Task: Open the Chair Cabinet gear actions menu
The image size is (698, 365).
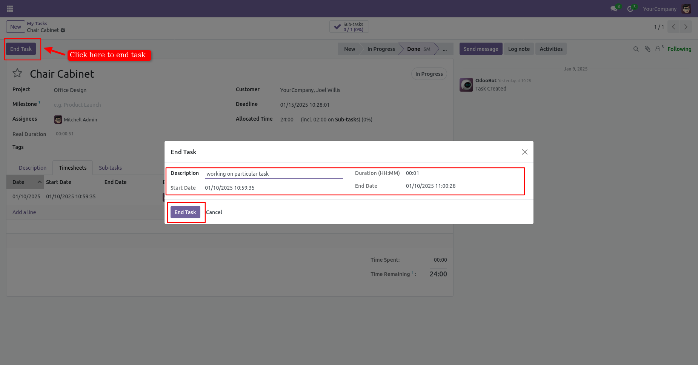Action: coord(63,30)
